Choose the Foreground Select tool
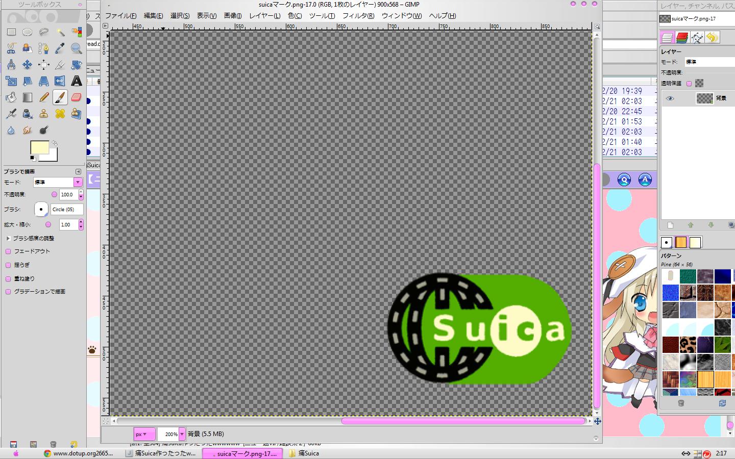Viewport: 735px width, 459px height. click(x=27, y=48)
